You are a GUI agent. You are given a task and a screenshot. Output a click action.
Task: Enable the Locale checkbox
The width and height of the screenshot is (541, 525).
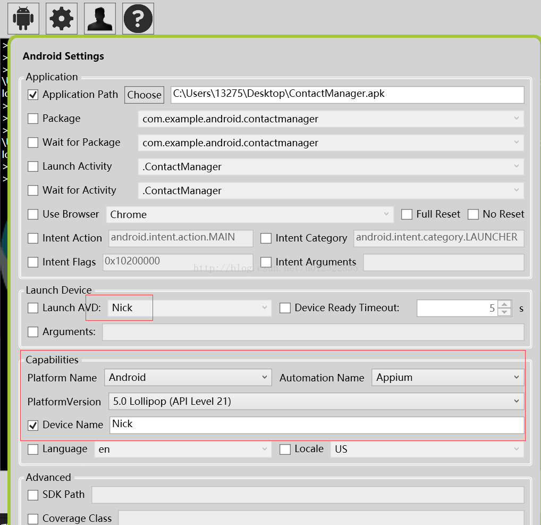tap(285, 449)
